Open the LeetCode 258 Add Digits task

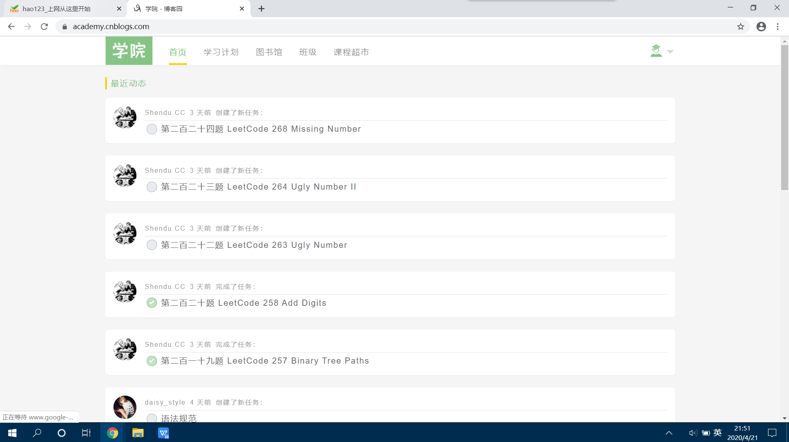point(244,303)
